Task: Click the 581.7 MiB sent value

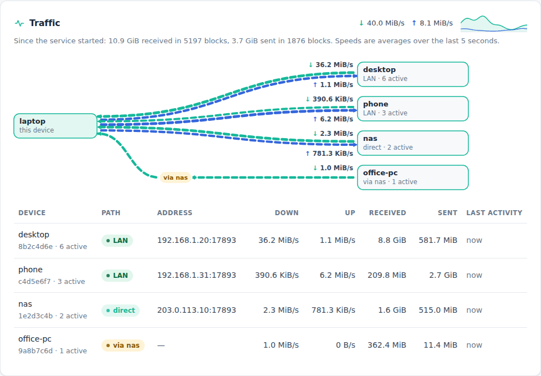Action: click(438, 240)
